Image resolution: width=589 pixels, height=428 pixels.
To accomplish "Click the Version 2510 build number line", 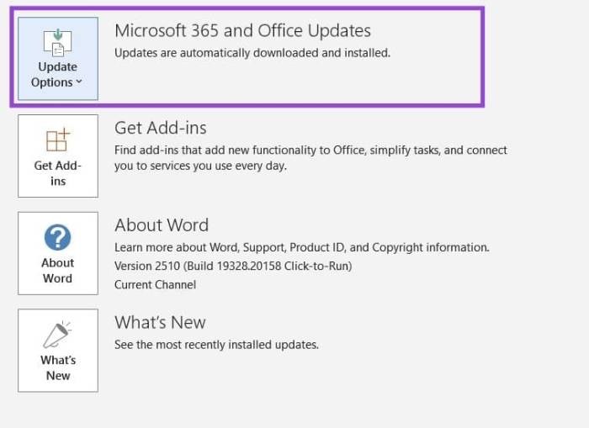I will coord(233,266).
